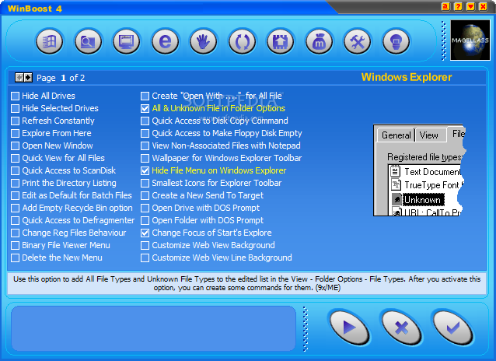This screenshot has height=361, width=496.
Task: Select Text Document in preview list
Action: pos(426,172)
